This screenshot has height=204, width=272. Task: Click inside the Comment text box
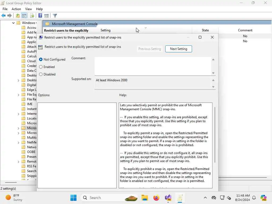(153, 66)
